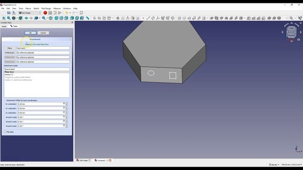Image resolution: width=303 pixels, height=170 pixels.
Task: Click the square sketch on the hexagon face
Action: click(173, 76)
